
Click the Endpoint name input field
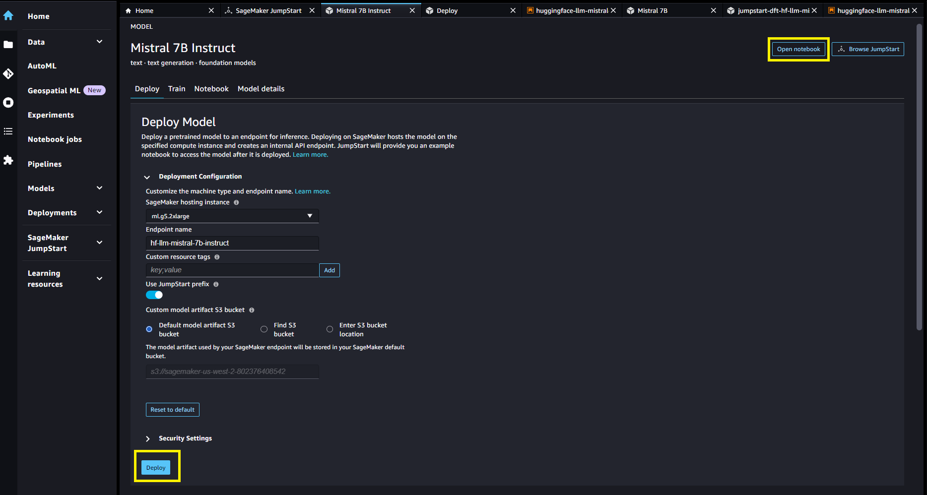pos(232,243)
